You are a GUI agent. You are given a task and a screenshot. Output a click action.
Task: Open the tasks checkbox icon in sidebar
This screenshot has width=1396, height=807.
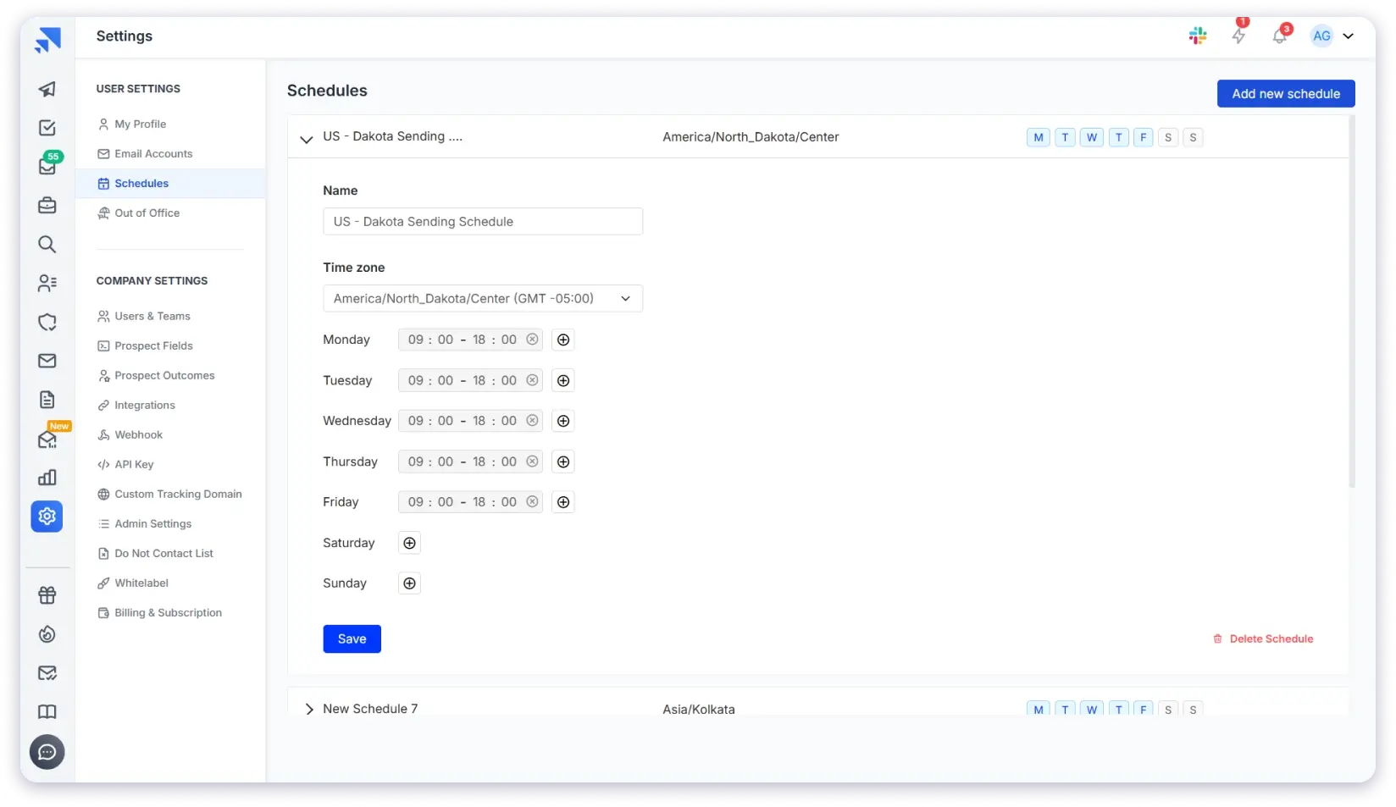(47, 128)
